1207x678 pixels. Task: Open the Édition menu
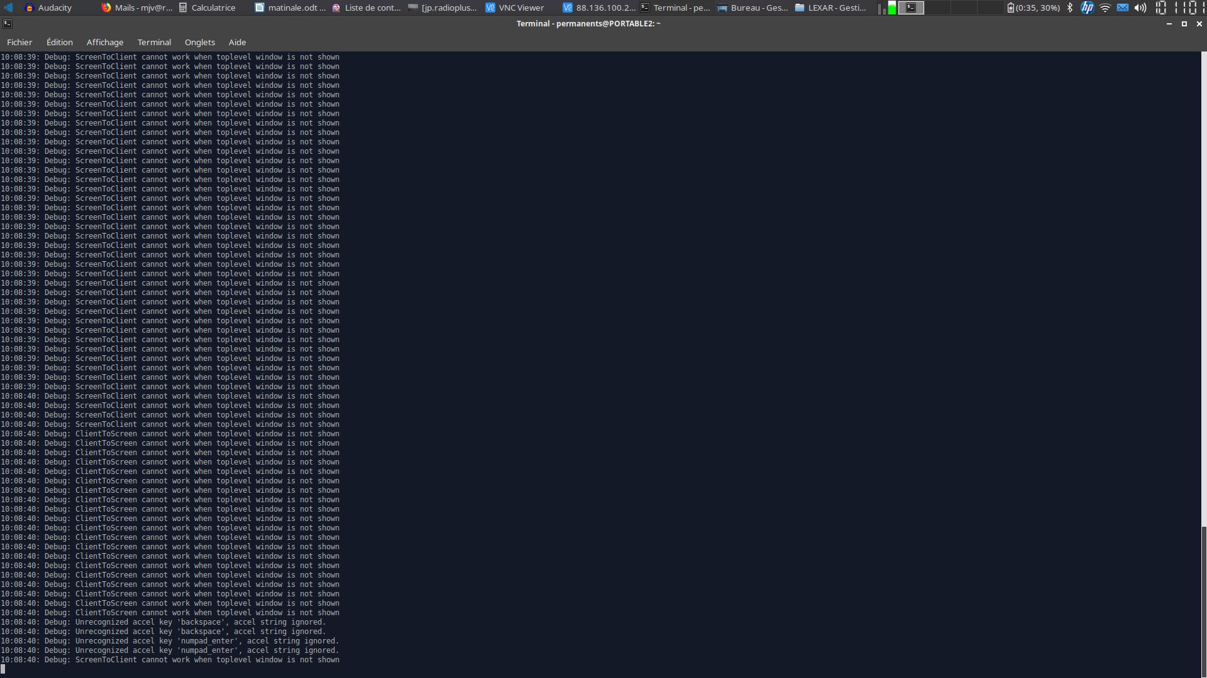pyautogui.click(x=60, y=42)
